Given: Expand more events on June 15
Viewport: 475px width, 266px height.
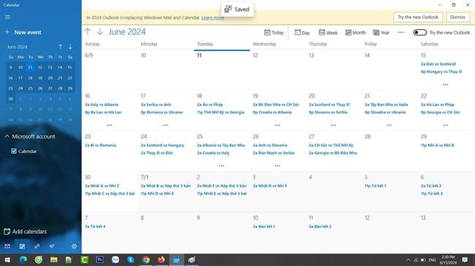Looking at the screenshot, I should (445, 85).
